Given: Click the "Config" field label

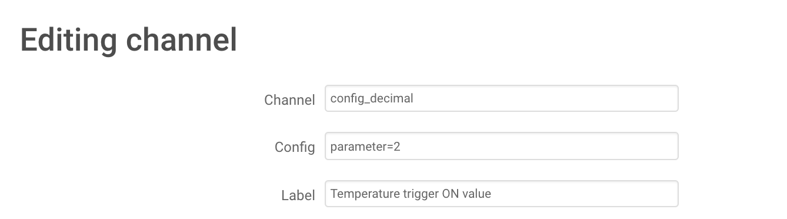Looking at the screenshot, I should point(295,147).
